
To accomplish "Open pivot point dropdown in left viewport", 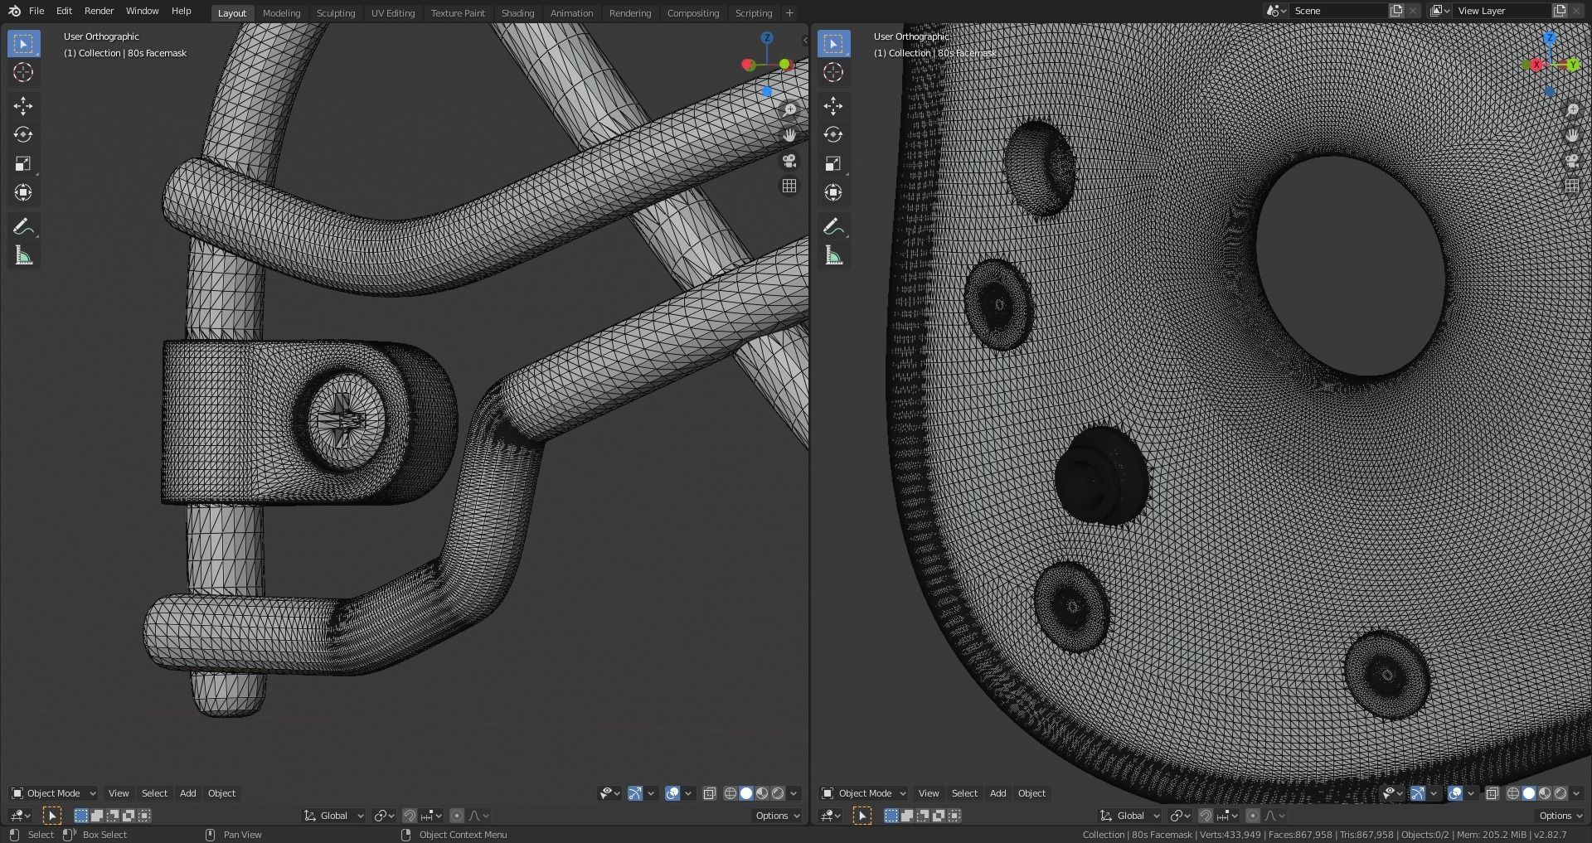I will [x=384, y=816].
